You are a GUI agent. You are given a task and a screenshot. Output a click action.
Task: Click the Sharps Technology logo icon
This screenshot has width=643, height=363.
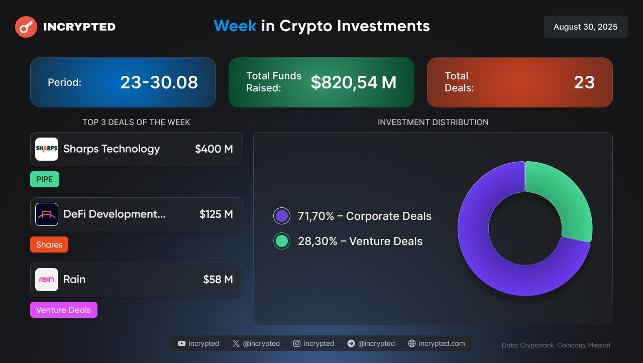[47, 149]
